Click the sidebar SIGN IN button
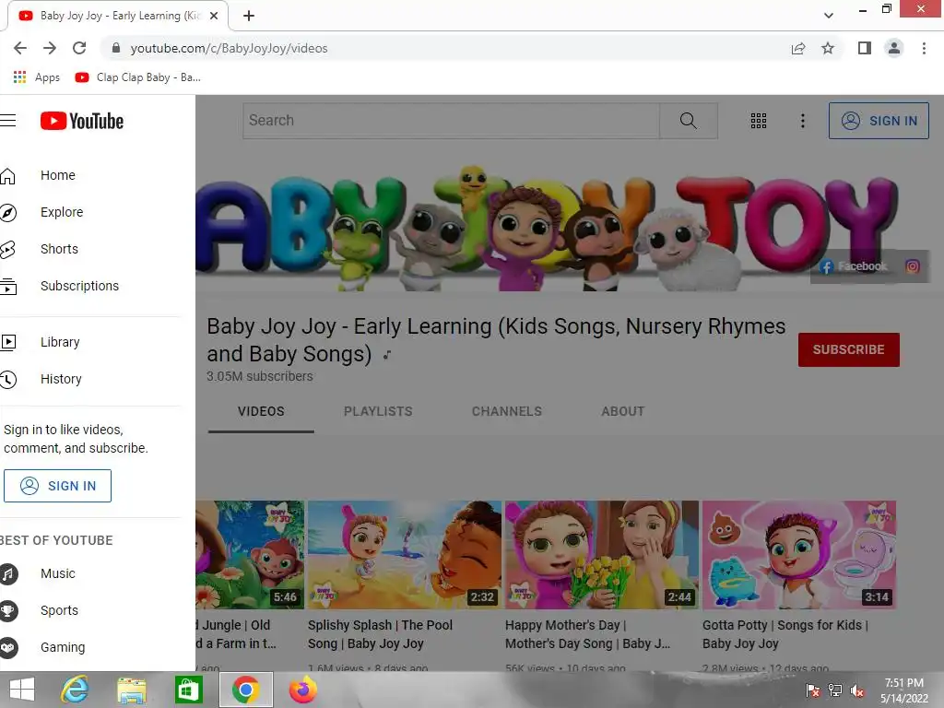 57,486
